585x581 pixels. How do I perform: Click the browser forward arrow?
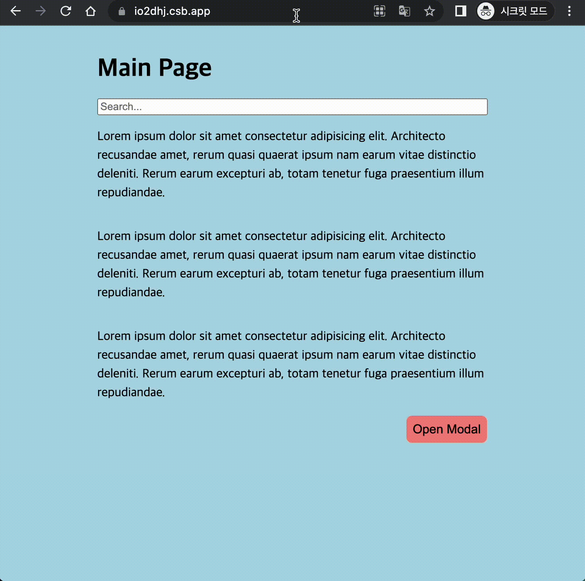click(41, 11)
